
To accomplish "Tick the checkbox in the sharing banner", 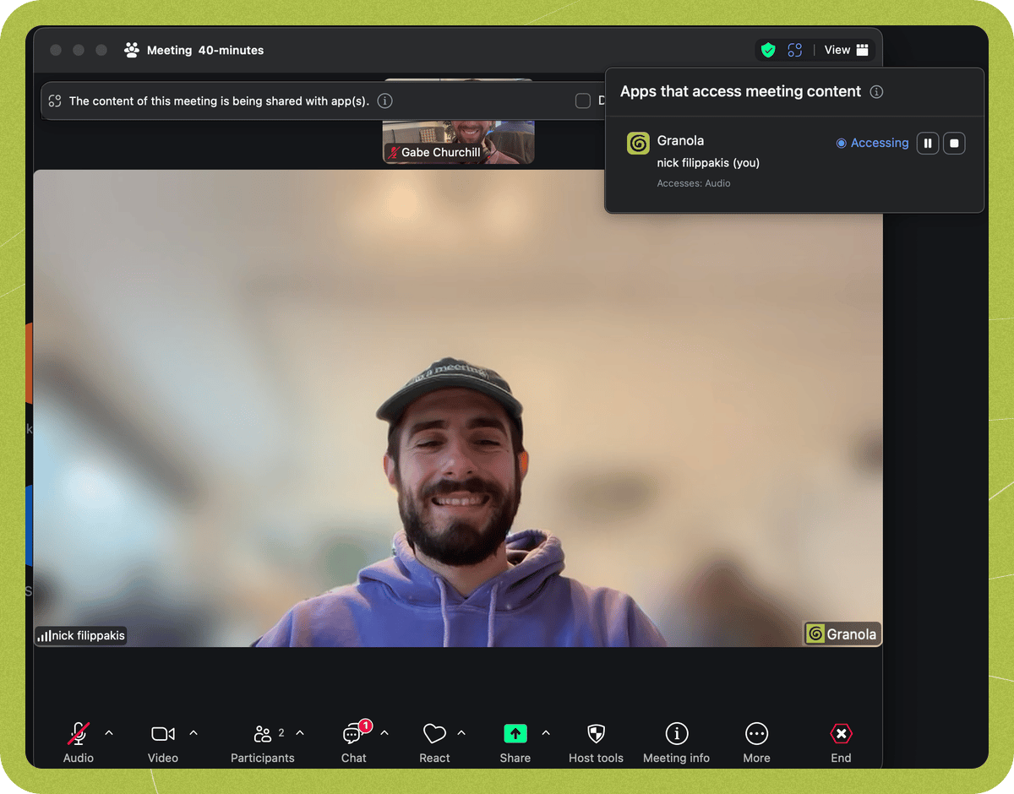I will [x=583, y=101].
